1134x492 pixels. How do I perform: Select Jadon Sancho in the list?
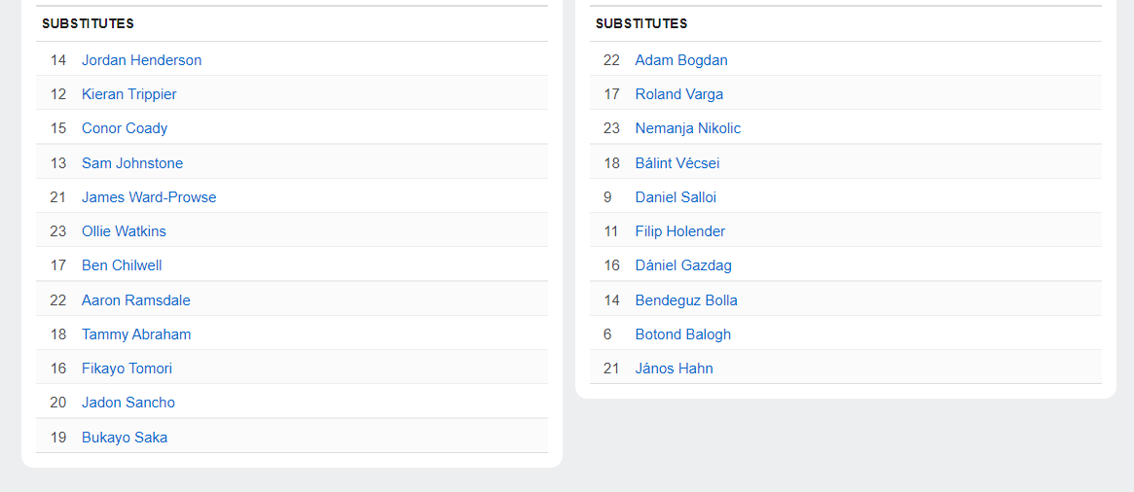point(128,403)
